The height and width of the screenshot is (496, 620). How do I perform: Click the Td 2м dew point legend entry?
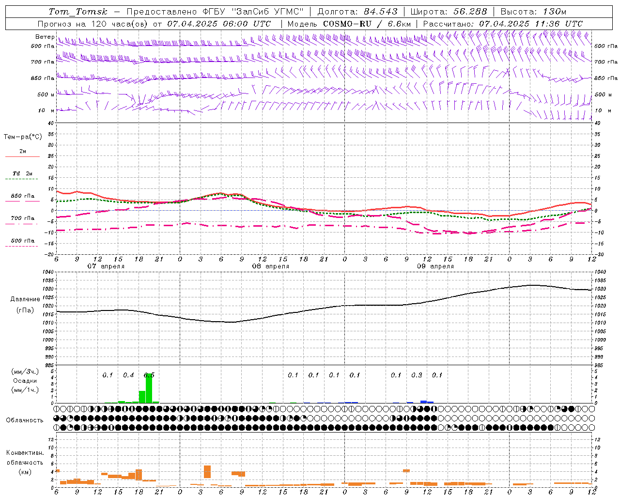pos(23,173)
